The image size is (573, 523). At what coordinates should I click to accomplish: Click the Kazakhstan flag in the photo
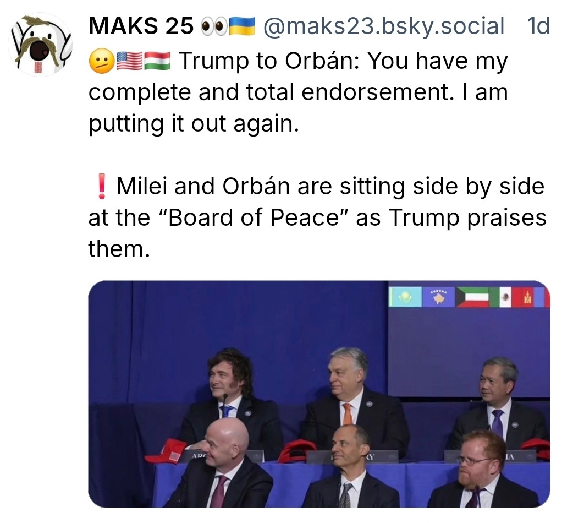405,297
